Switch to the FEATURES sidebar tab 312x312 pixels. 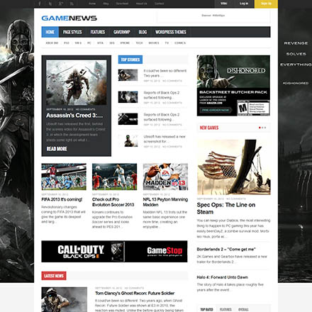coord(225,309)
